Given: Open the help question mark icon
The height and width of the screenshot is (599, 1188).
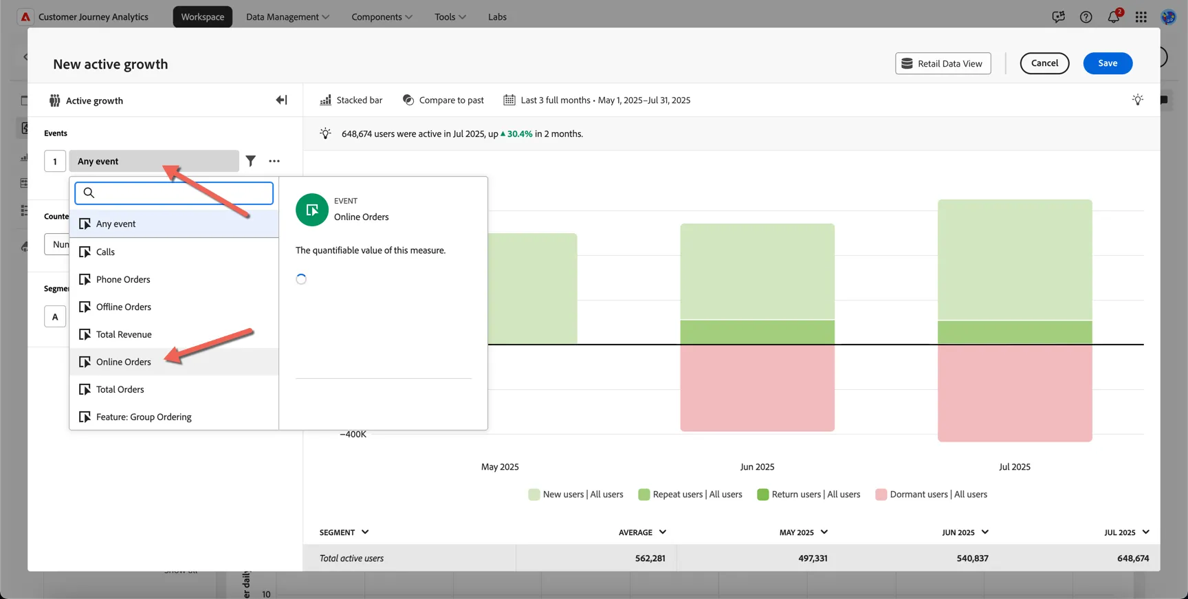Looking at the screenshot, I should pyautogui.click(x=1086, y=17).
